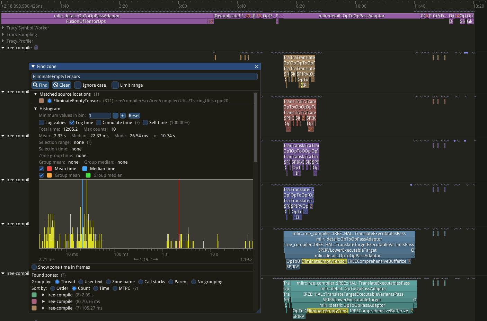
Task: Expand the iree-compile 70.36 ms group
Action: [43, 302]
